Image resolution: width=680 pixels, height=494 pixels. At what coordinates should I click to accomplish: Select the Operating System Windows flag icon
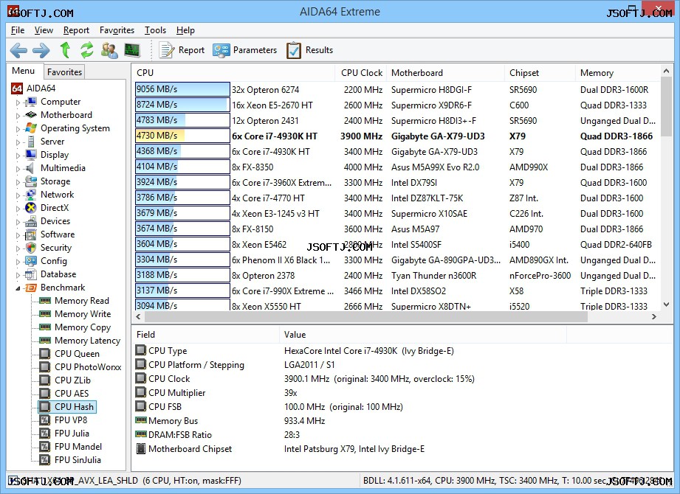pyautogui.click(x=31, y=128)
